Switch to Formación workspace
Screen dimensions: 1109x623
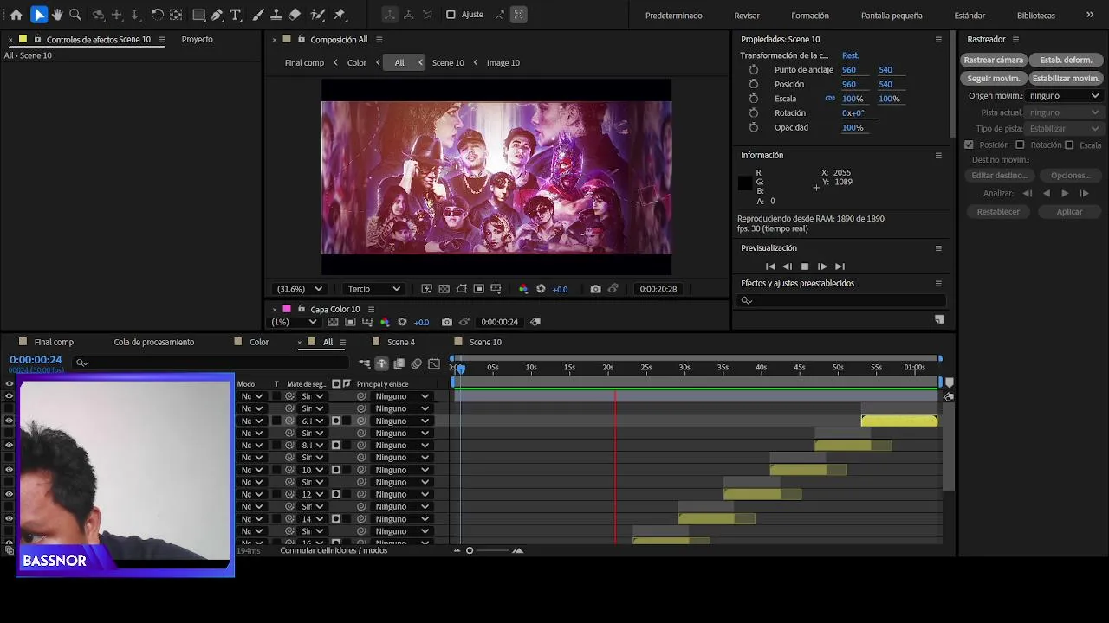point(810,16)
